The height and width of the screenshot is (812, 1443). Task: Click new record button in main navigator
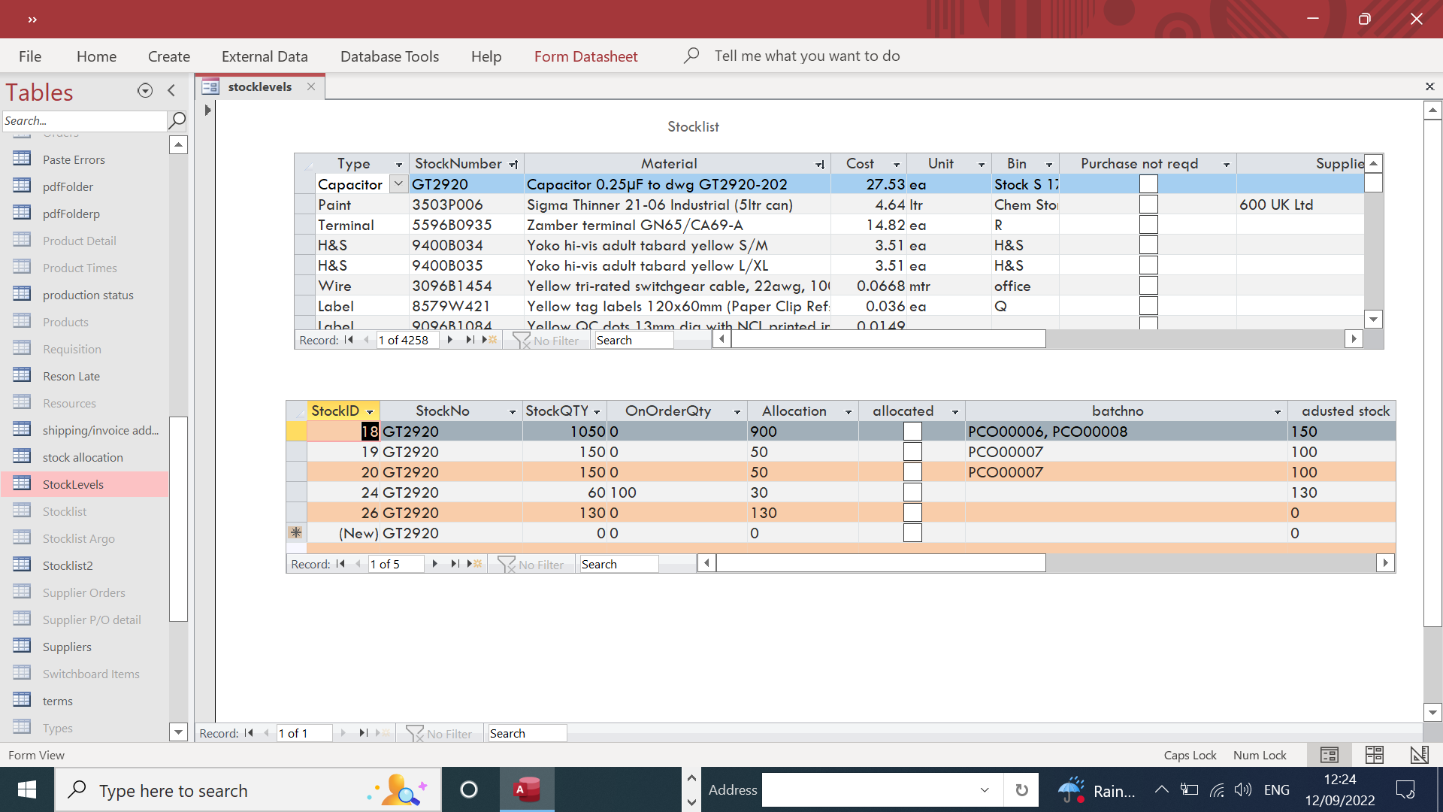click(383, 733)
